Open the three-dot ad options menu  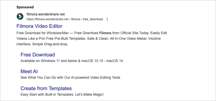coord(107,19)
